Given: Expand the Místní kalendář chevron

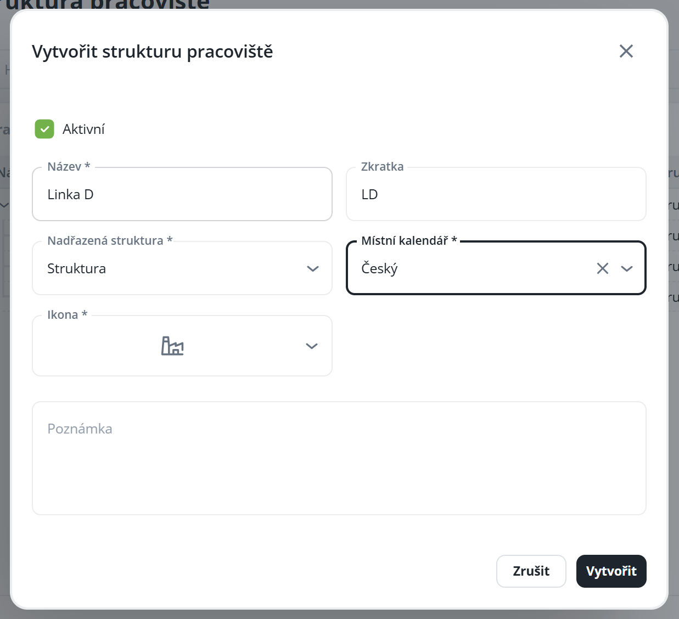Looking at the screenshot, I should [627, 268].
